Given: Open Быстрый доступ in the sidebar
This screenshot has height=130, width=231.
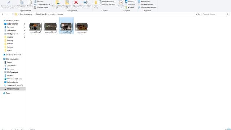Looking at the screenshot, I should pyautogui.click(x=12, y=21).
